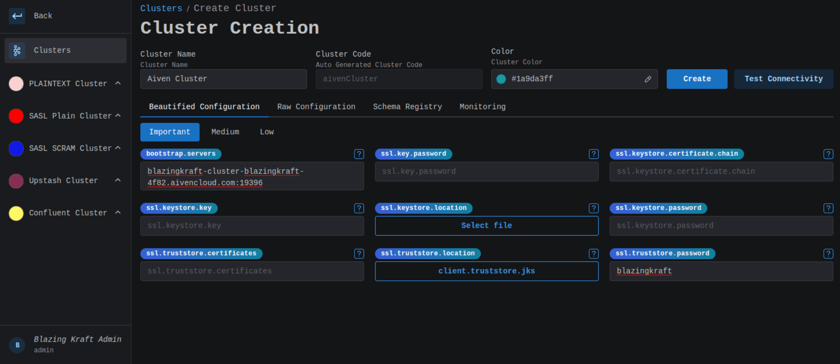Open the Schema Registry tab
The image size is (840, 364).
[407, 107]
